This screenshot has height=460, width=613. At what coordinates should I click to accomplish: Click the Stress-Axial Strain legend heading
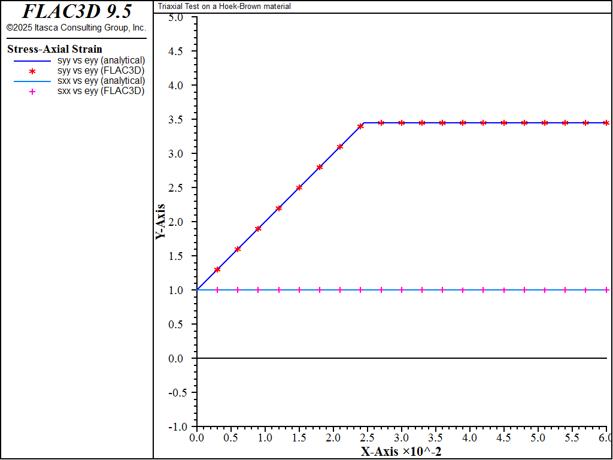[54, 49]
